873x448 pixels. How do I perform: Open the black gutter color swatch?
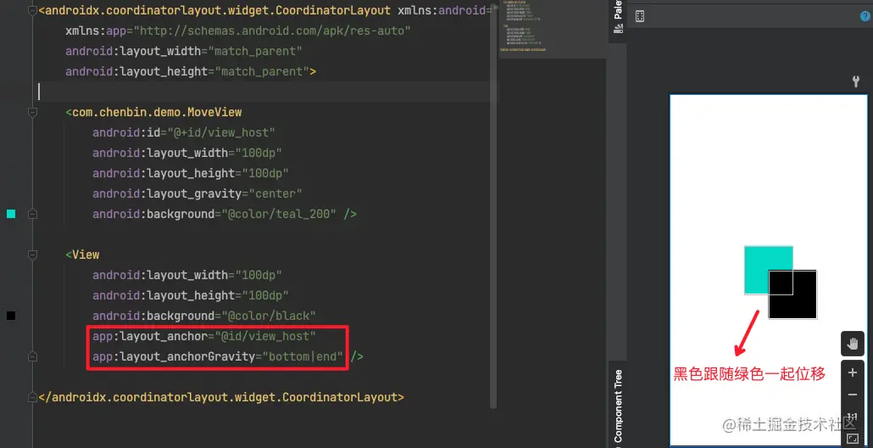[10, 316]
